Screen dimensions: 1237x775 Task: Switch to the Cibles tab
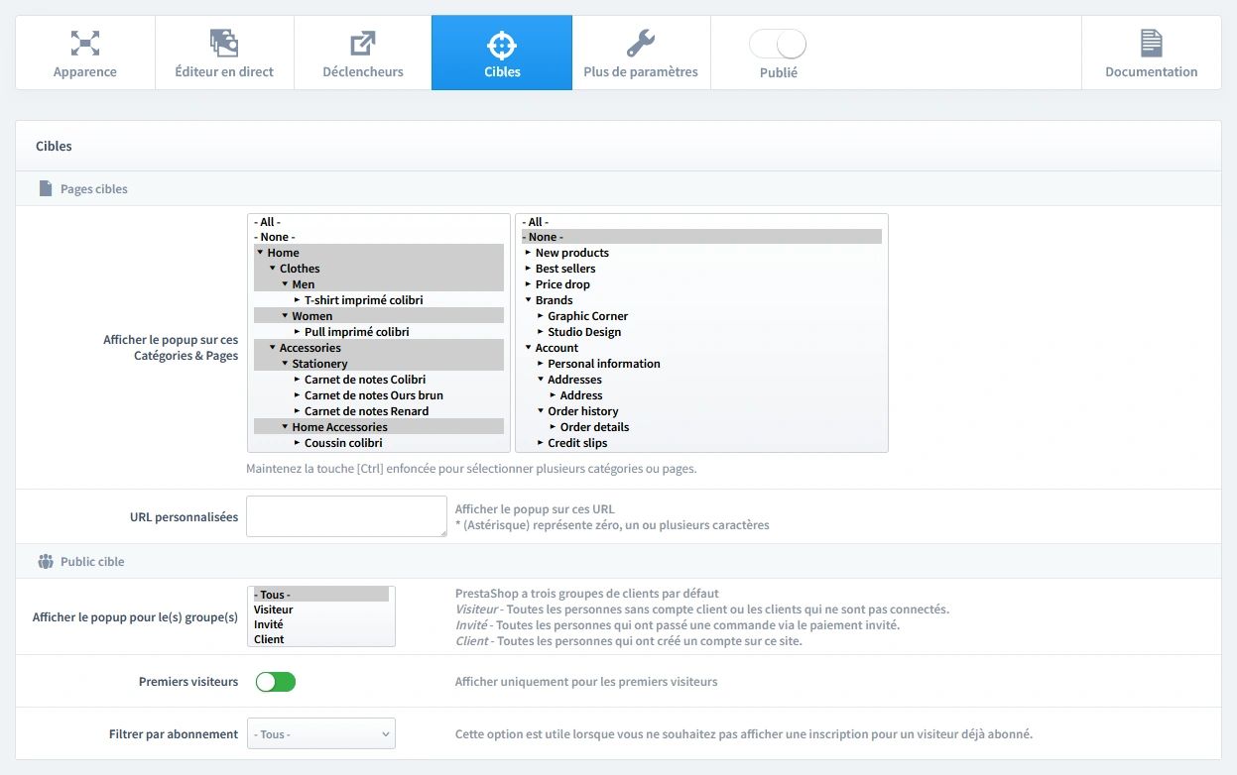coord(501,53)
